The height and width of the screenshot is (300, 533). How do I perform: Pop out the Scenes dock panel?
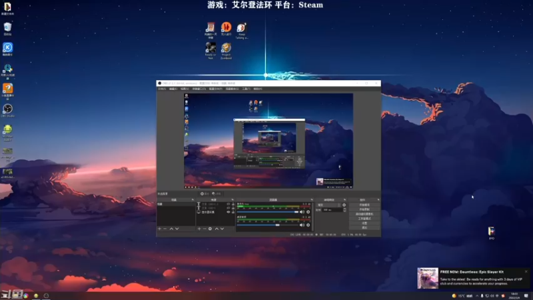click(x=193, y=199)
